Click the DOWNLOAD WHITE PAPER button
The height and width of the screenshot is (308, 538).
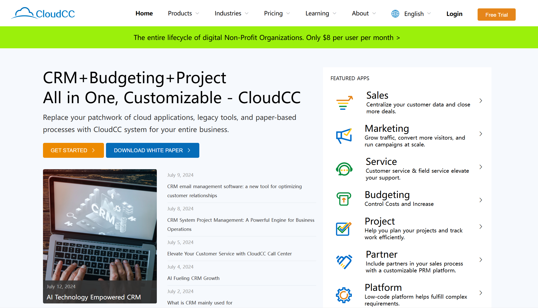153,150
